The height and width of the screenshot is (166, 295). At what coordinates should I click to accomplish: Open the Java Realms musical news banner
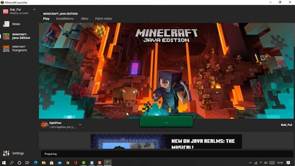point(166,142)
